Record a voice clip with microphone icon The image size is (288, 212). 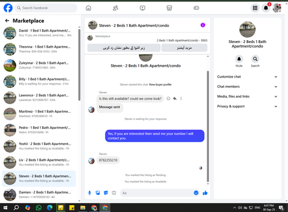point(89,193)
